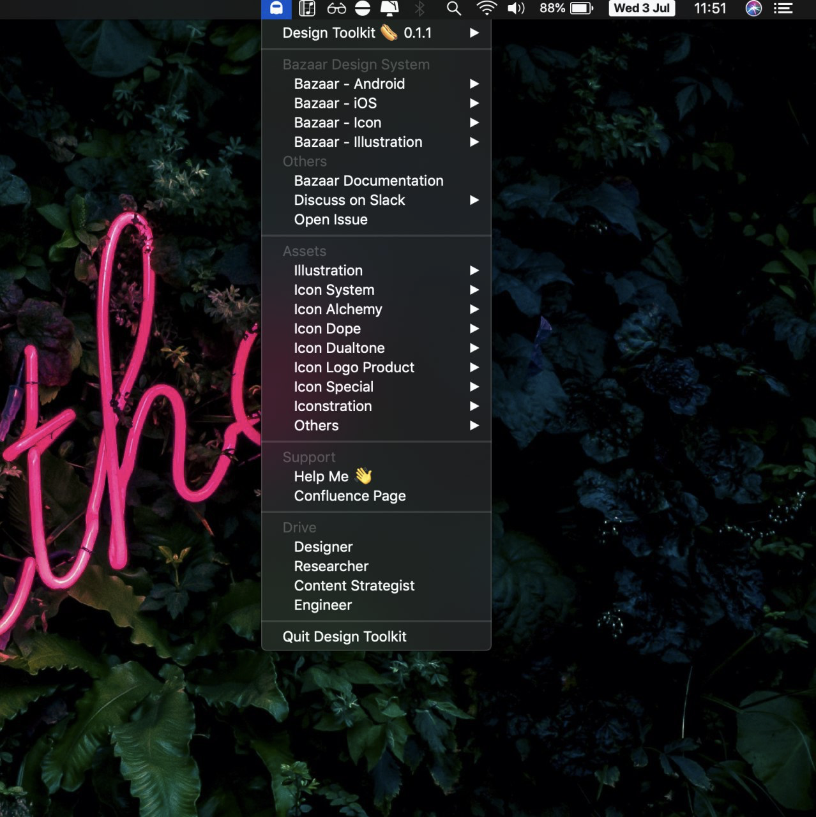816x817 pixels.
Task: Click the volume speaker icon
Action: pos(516,8)
